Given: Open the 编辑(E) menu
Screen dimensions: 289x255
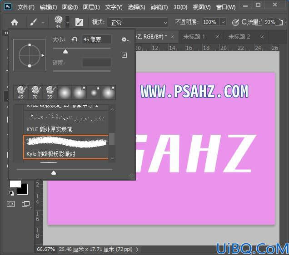Looking at the screenshot, I should [x=48, y=7].
